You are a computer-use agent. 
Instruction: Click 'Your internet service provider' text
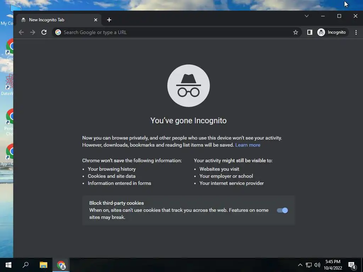click(x=231, y=183)
